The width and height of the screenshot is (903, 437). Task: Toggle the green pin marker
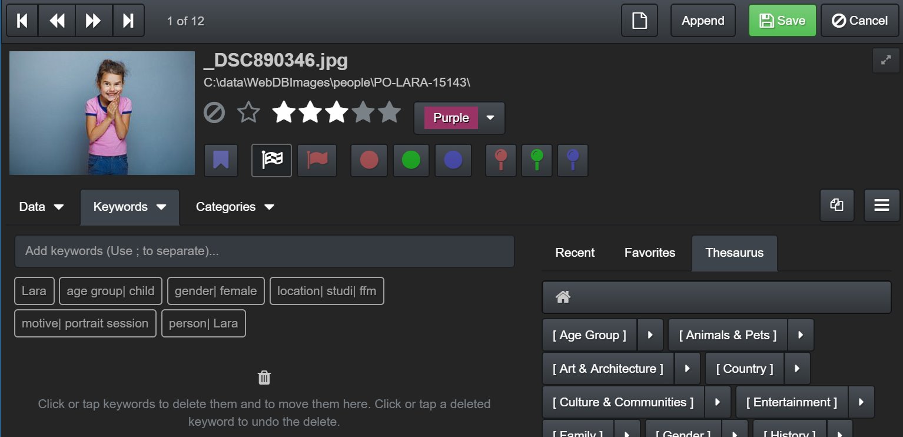pyautogui.click(x=537, y=160)
